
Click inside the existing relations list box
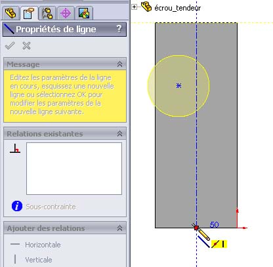[x=74, y=169]
